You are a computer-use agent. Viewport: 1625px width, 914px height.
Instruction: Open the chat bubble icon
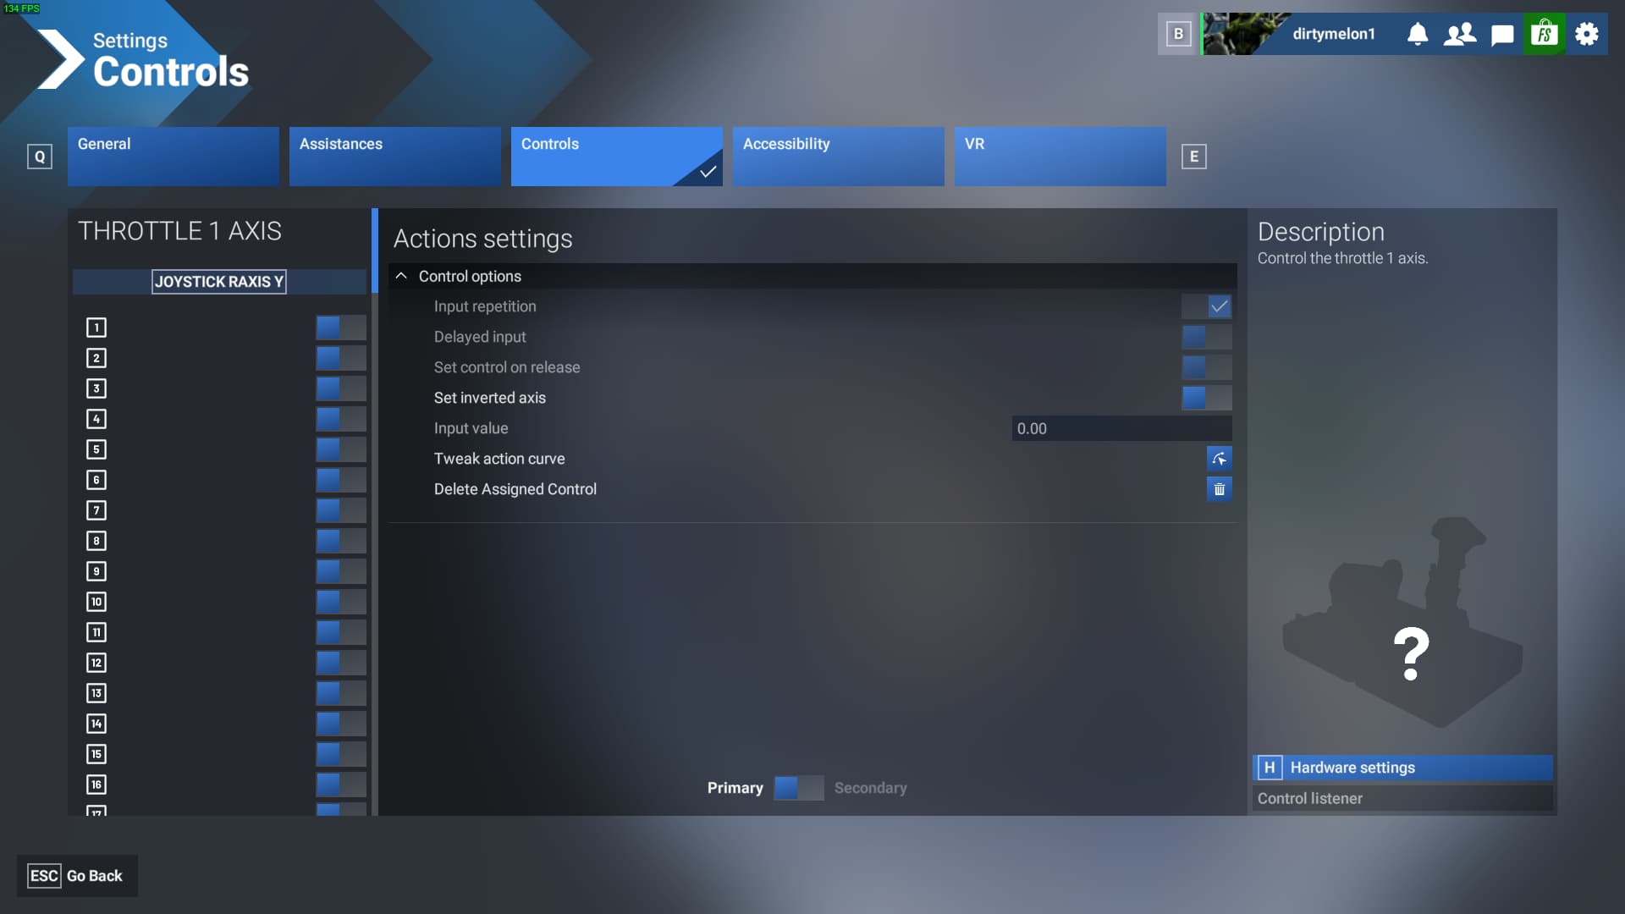pos(1502,34)
